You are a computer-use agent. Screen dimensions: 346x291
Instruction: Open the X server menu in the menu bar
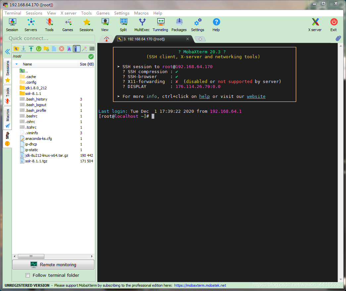69,13
